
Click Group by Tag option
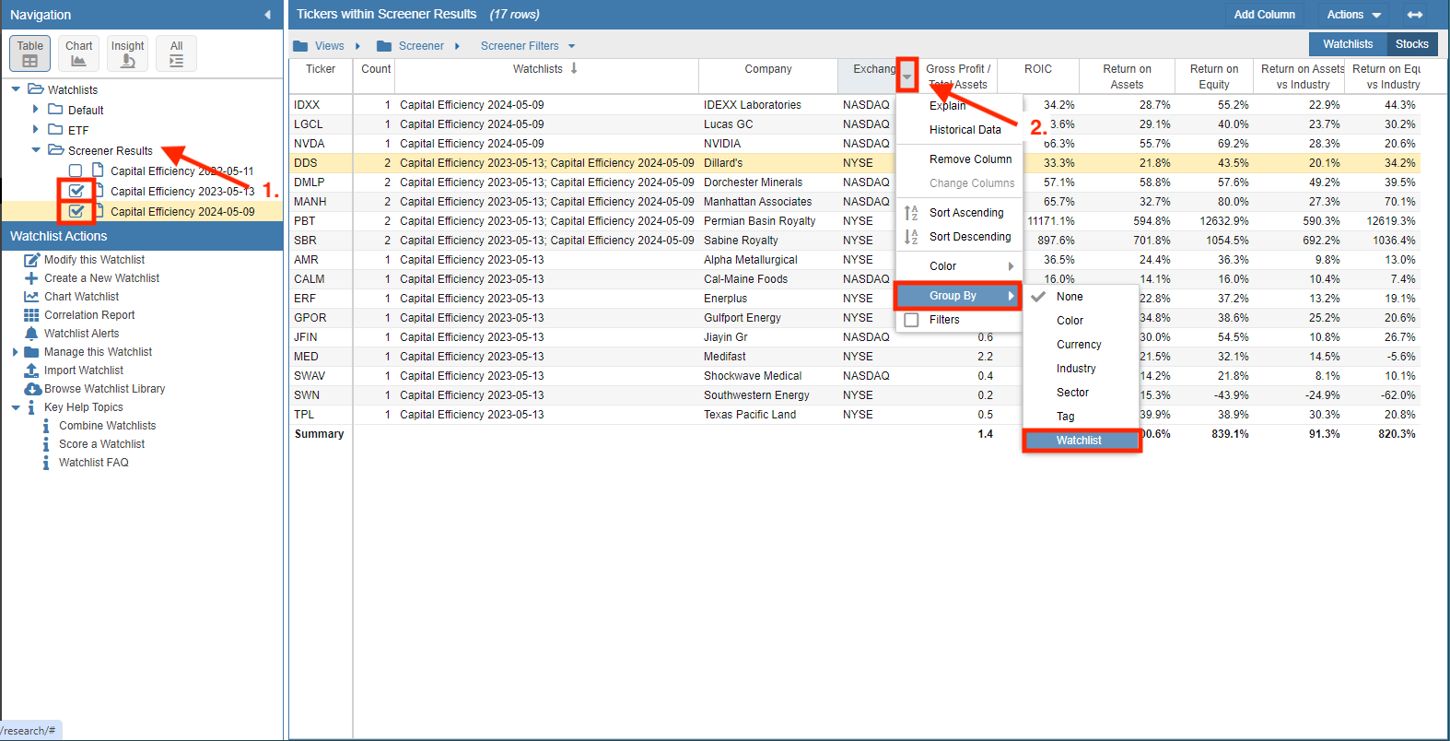pyautogui.click(x=1082, y=417)
